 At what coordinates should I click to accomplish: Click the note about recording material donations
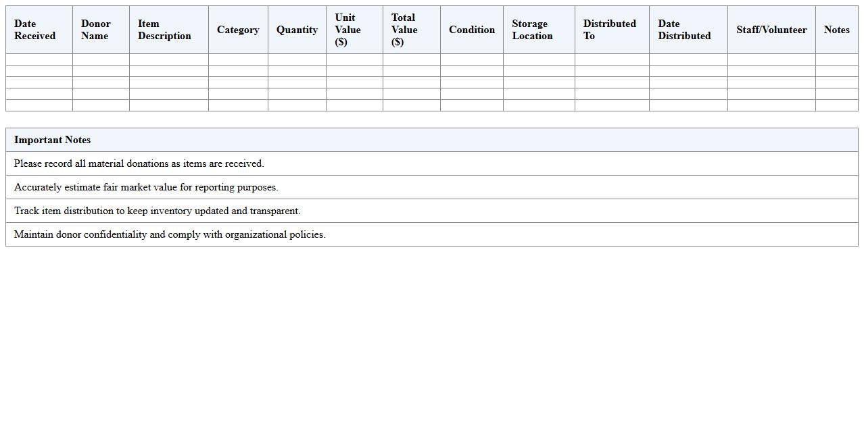click(x=139, y=163)
